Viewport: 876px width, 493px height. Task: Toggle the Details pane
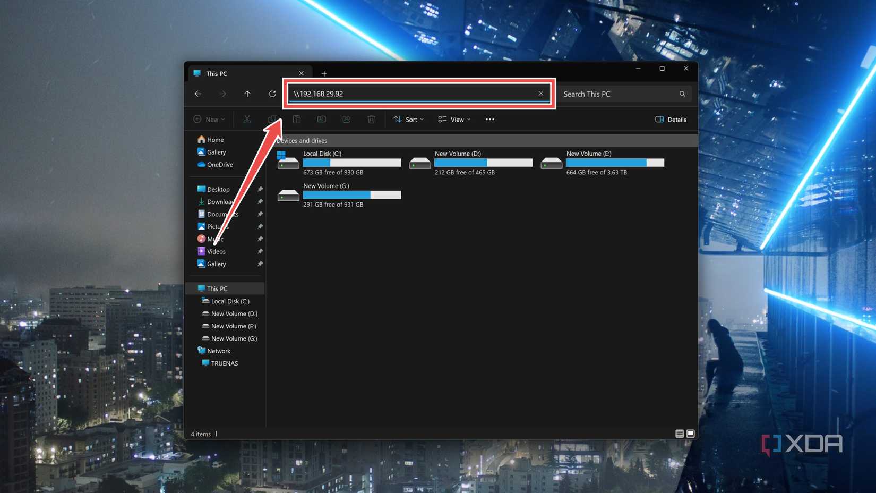click(x=670, y=119)
